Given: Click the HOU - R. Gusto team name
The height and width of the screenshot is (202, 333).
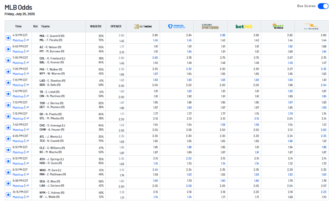Looking at the screenshot, I should tap(51, 163).
